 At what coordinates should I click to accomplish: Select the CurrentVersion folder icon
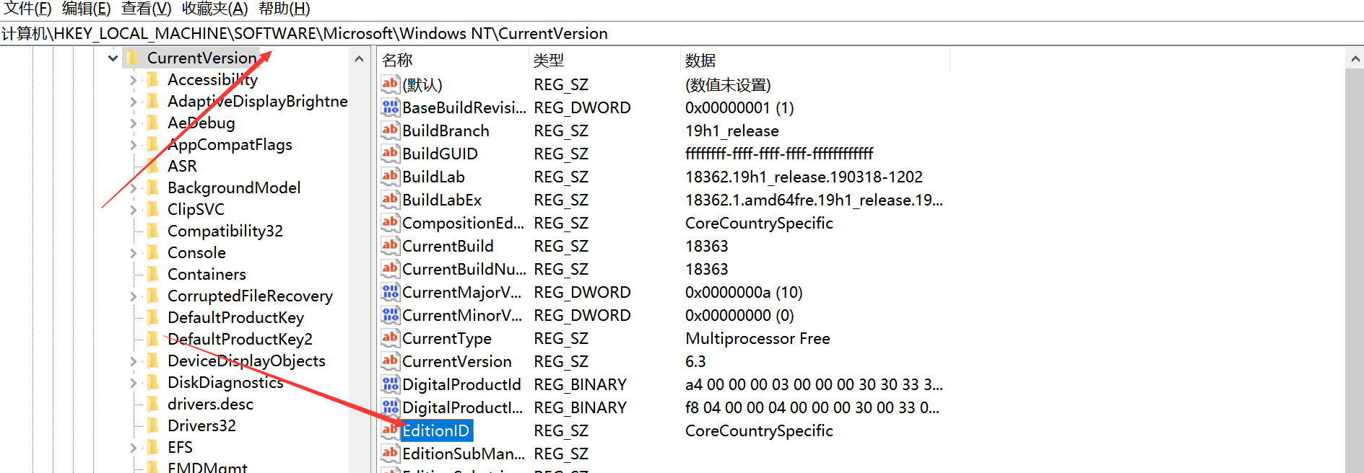point(133,58)
